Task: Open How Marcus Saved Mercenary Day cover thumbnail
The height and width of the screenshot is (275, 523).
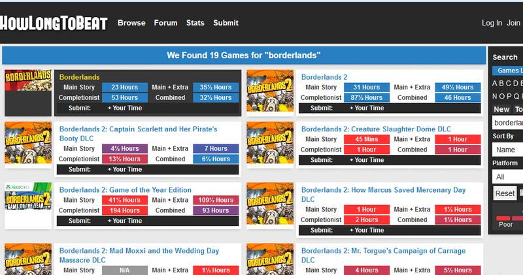Action: pos(270,203)
